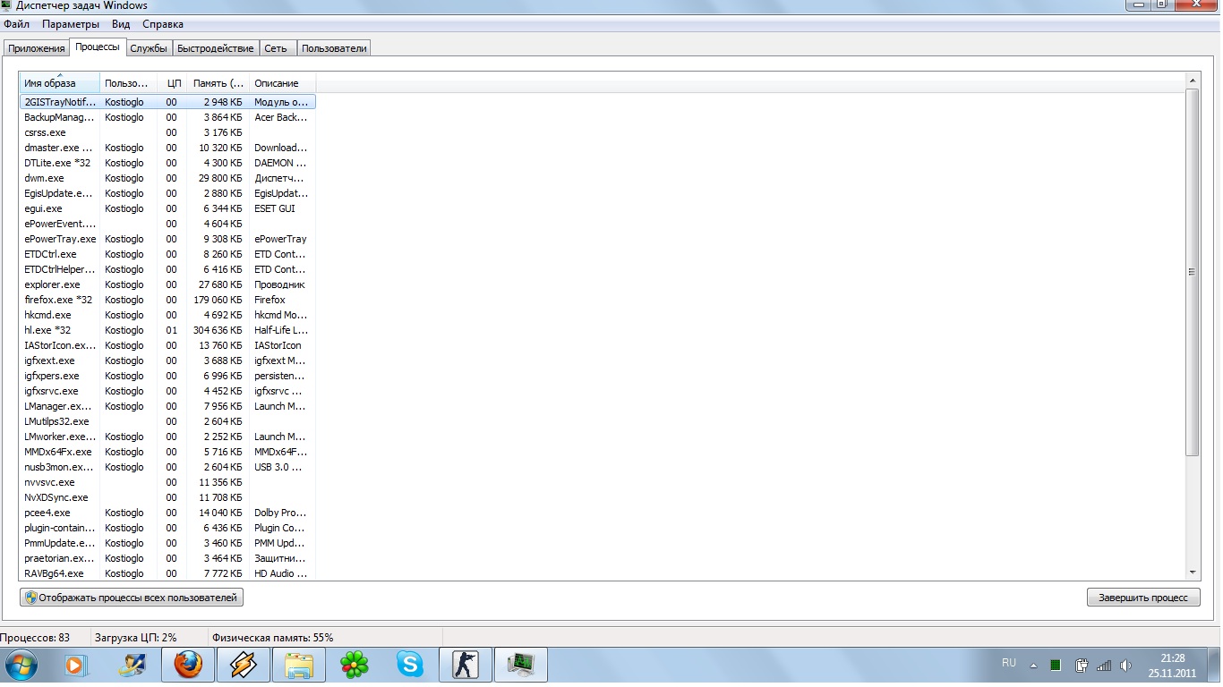Switch to the Приложения tab
Image resolution: width=1223 pixels, height=687 pixels.
tap(37, 48)
